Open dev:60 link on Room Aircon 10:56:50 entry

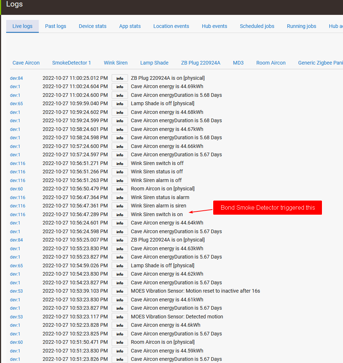tap(16, 189)
